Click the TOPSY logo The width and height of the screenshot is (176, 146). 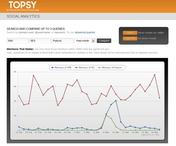coord(23,6)
